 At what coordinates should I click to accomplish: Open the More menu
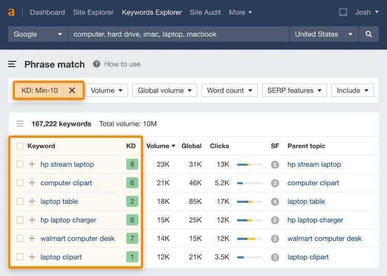point(240,12)
